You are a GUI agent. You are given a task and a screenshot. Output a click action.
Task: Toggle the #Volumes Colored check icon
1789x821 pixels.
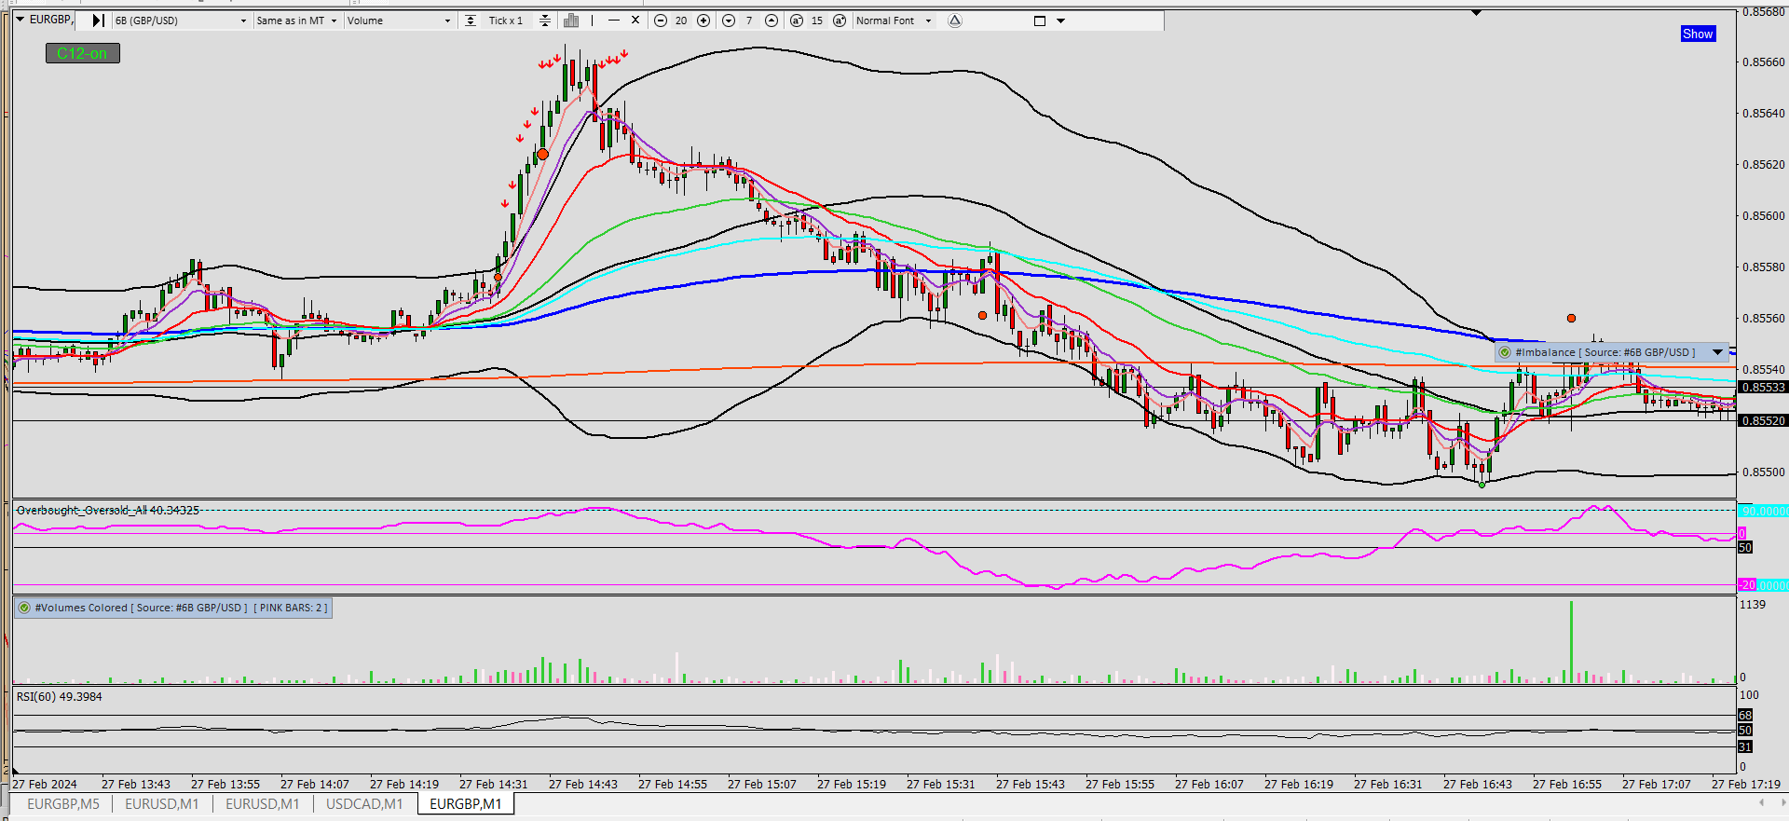point(24,608)
